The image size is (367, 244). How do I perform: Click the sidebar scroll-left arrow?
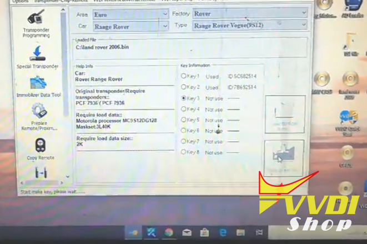(x=22, y=183)
